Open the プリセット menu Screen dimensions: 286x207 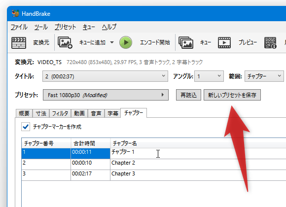tap(65, 27)
